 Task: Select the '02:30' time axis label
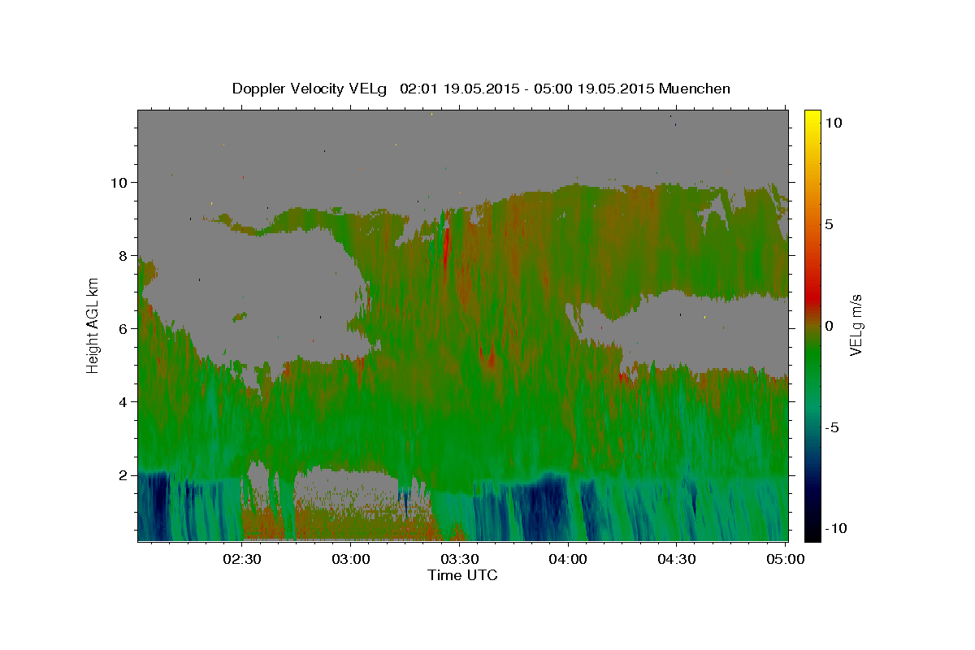click(x=242, y=559)
